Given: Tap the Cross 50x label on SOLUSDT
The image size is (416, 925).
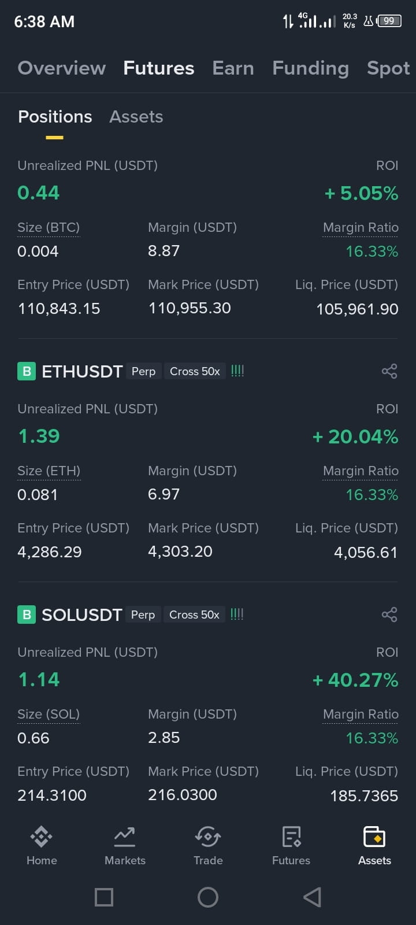Looking at the screenshot, I should pyautogui.click(x=194, y=615).
